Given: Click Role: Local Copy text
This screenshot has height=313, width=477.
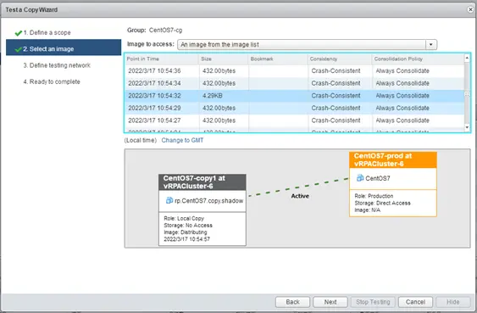Looking at the screenshot, I should 184,218.
